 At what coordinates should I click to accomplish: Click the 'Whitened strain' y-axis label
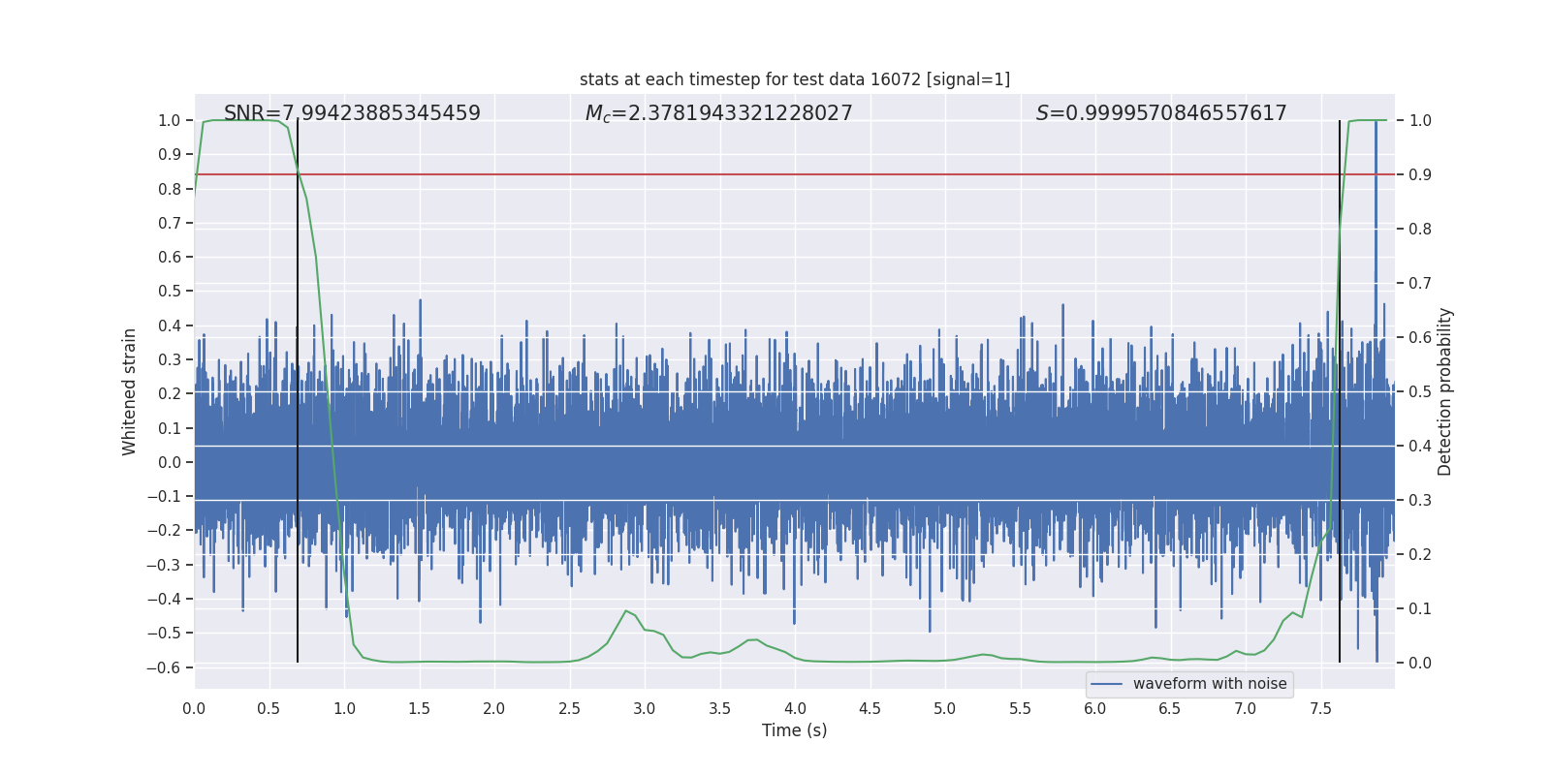[x=130, y=391]
